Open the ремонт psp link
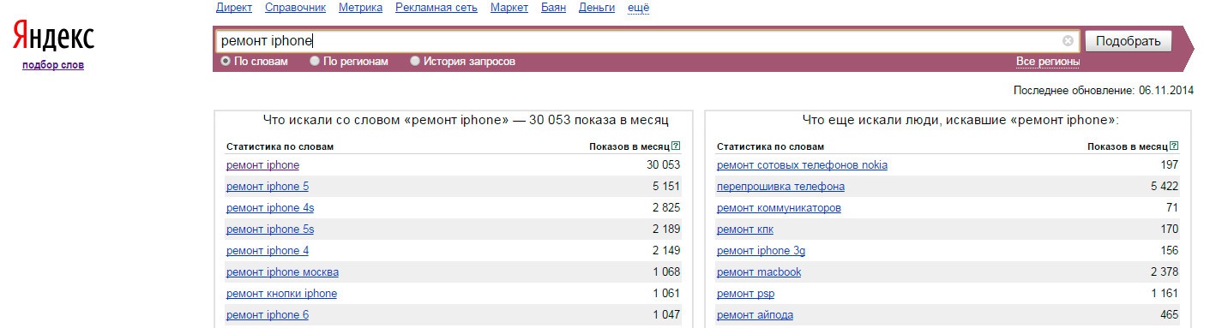The image size is (1216, 328). pos(745,294)
